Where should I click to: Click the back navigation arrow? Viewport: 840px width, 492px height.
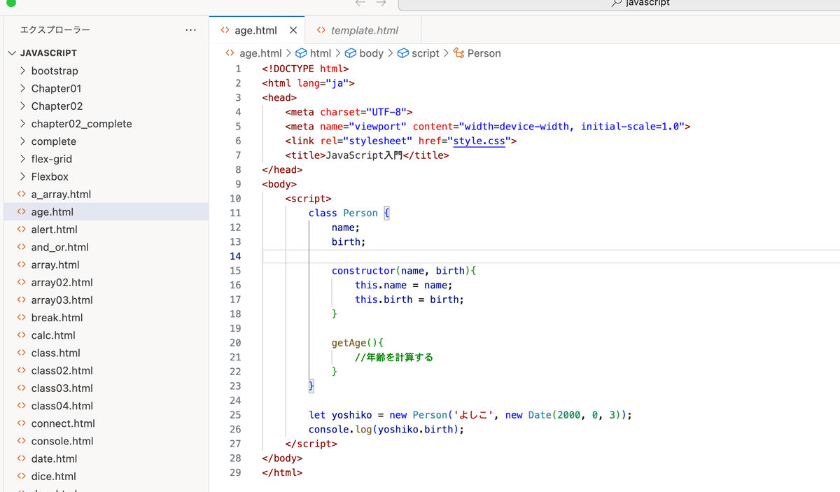click(x=360, y=3)
